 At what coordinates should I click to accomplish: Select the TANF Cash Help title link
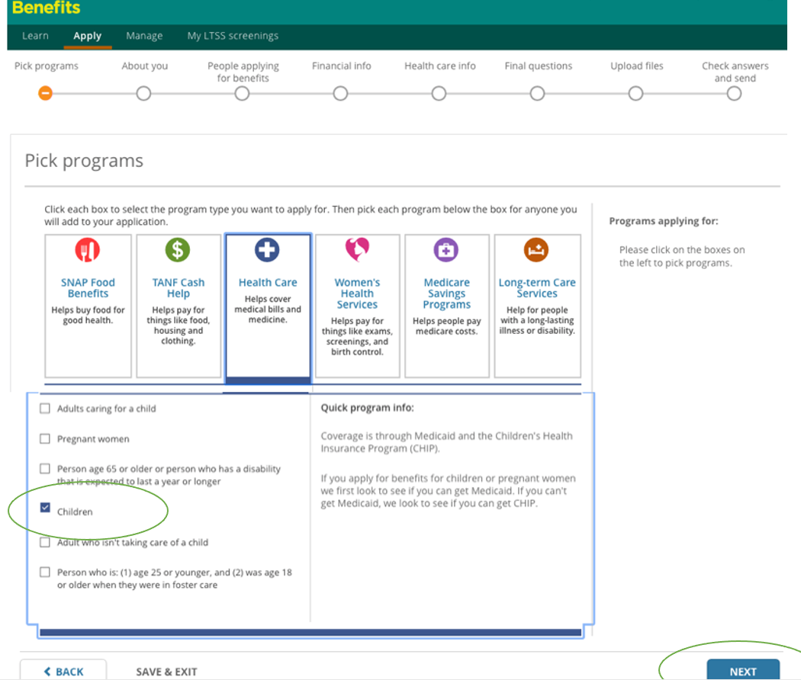pos(179,288)
